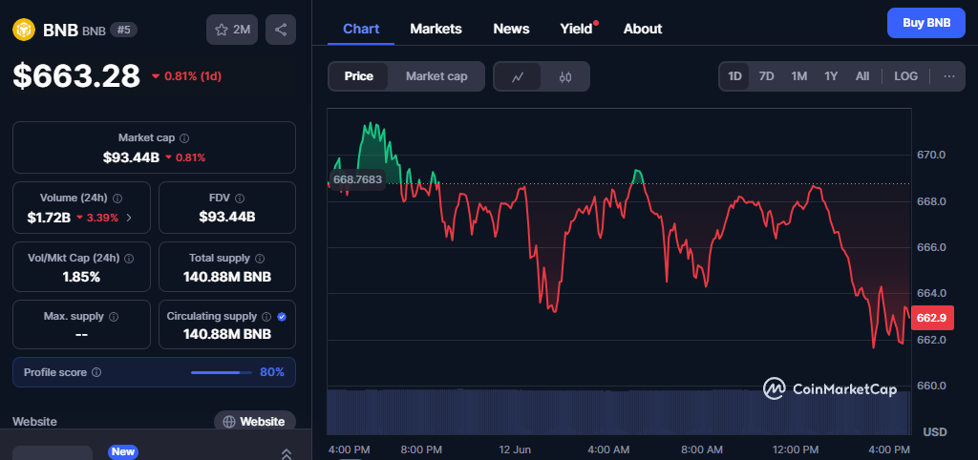Set chart range to 1D
Viewport: 978px width, 460px height.
click(734, 76)
